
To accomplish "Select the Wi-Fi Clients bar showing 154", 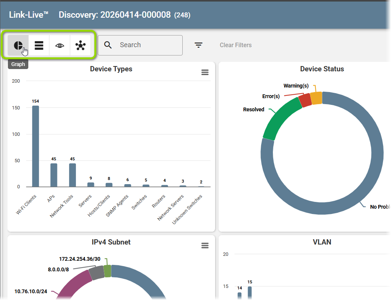I will 35,146.
